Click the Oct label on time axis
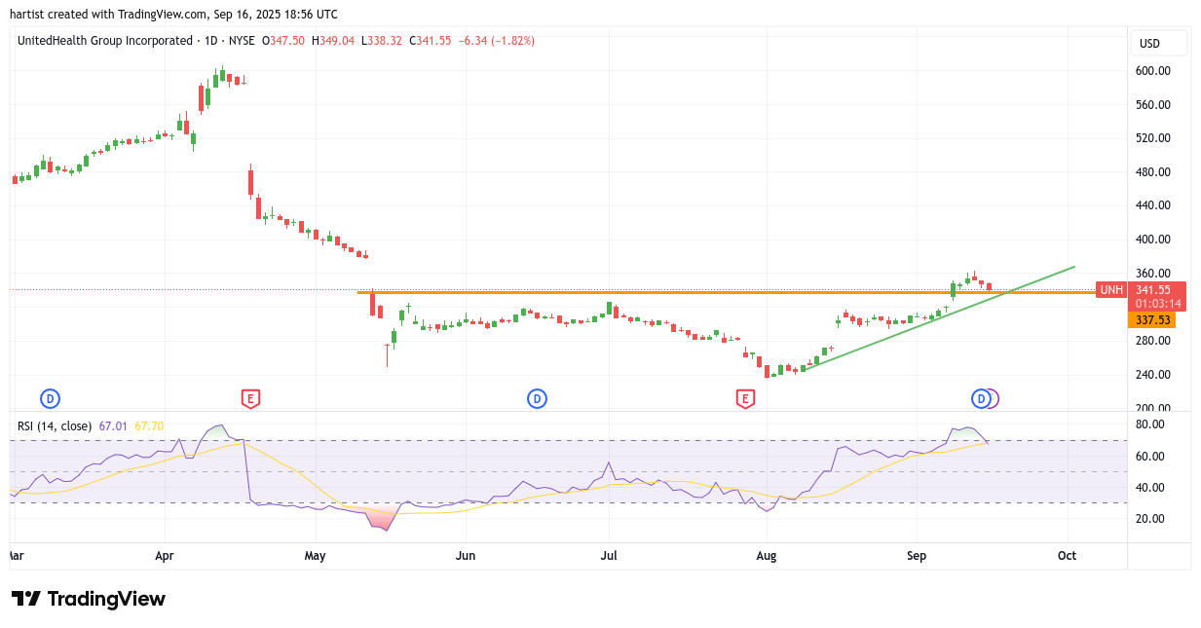The width and height of the screenshot is (1201, 628). 1068,556
